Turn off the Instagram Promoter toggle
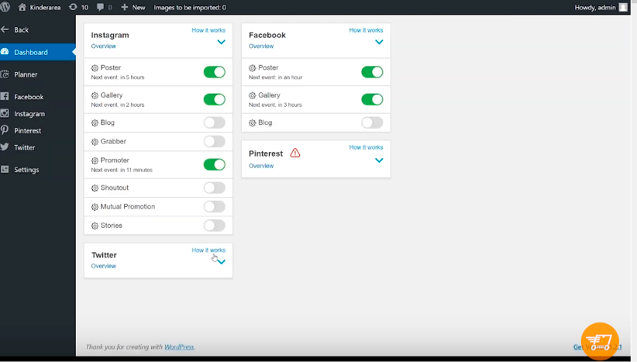This screenshot has width=637, height=362. (x=214, y=164)
